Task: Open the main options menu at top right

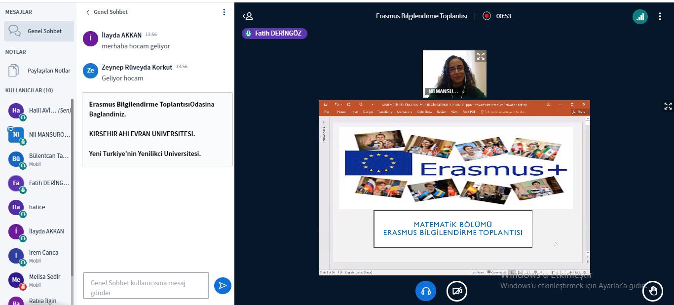Action: pyautogui.click(x=660, y=16)
